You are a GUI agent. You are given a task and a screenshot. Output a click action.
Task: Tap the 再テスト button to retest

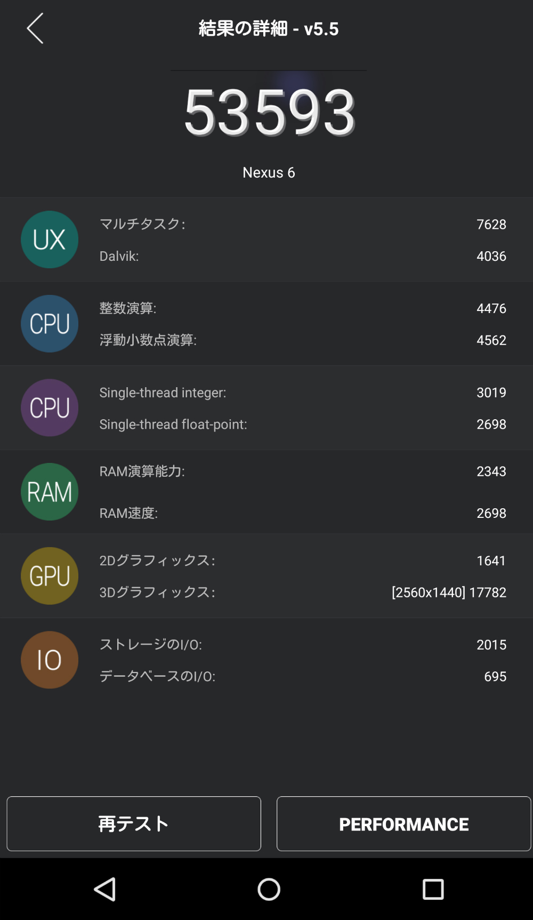pyautogui.click(x=133, y=823)
